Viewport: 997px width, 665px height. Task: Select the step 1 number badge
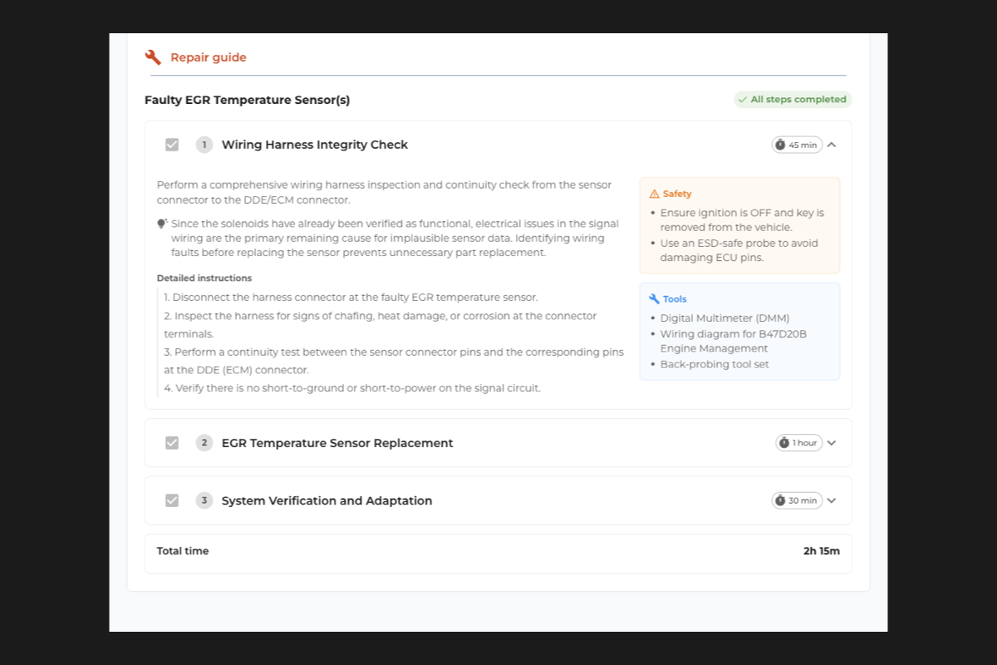coord(204,145)
